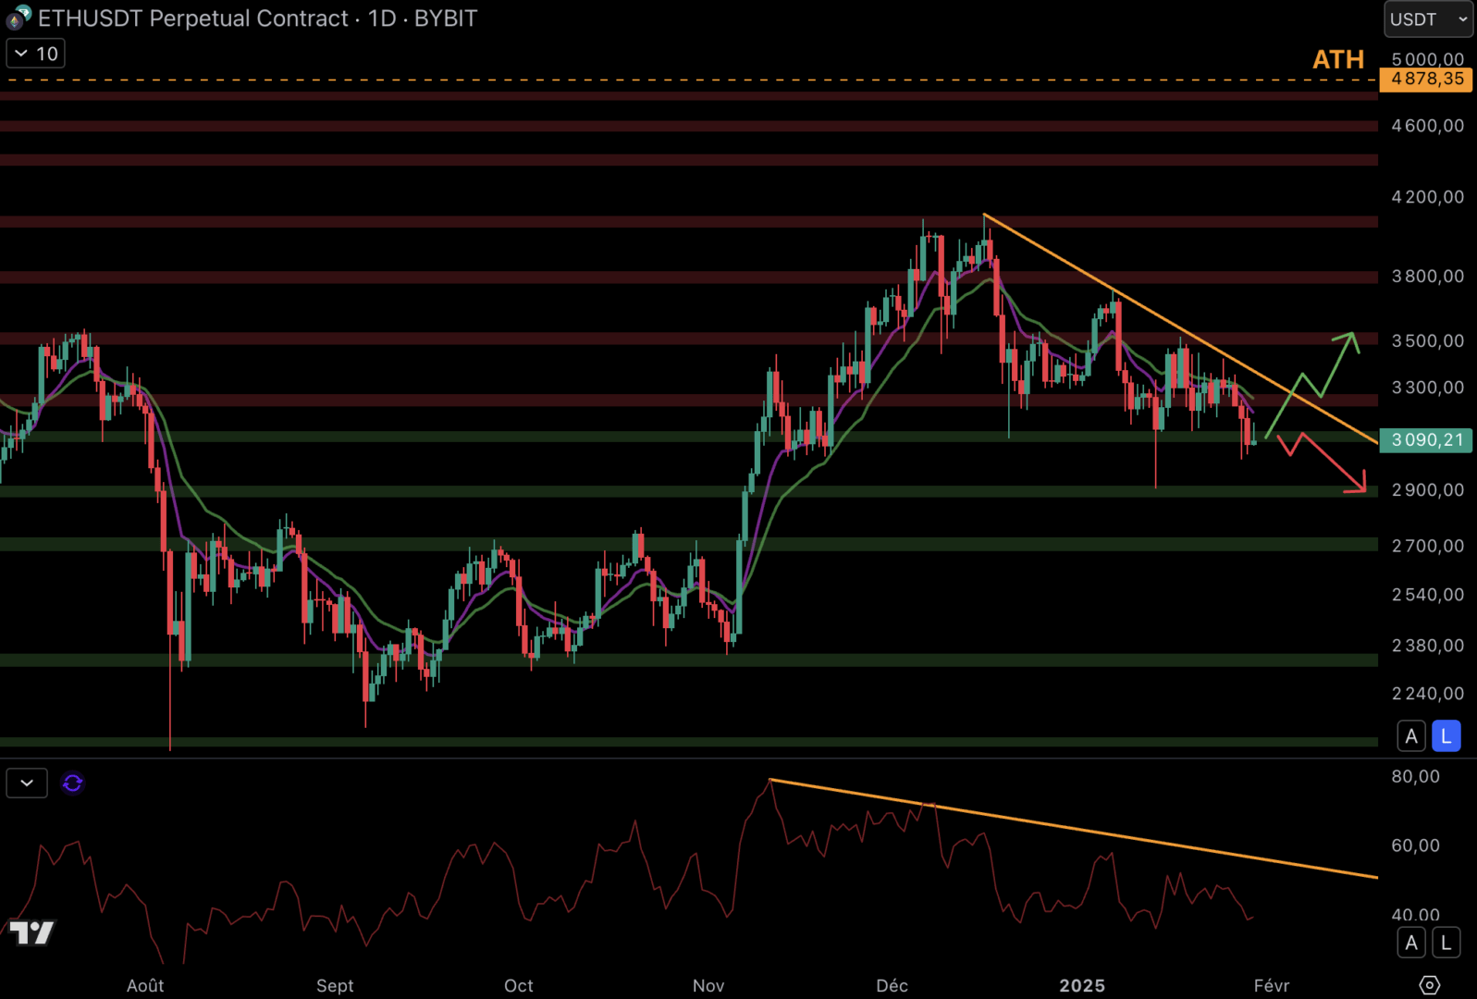
Task: Click the Ethereum symbol logo icon
Action: pyautogui.click(x=18, y=18)
